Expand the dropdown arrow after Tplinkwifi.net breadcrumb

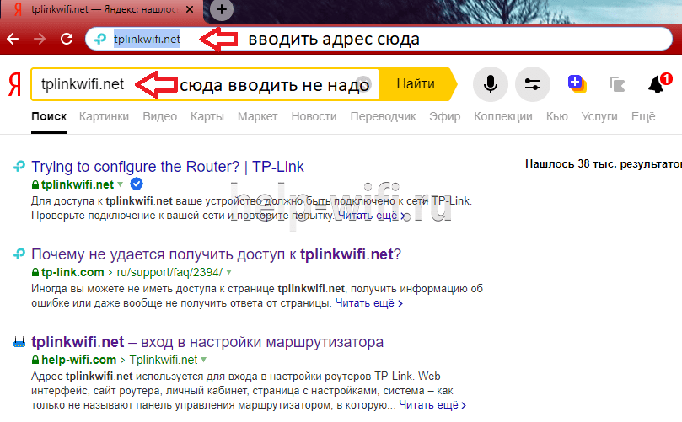tap(203, 360)
